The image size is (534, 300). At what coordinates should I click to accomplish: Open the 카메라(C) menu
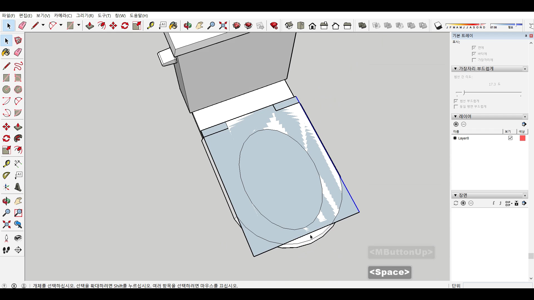click(63, 16)
